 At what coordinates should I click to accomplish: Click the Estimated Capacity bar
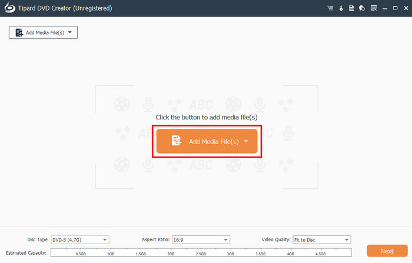[x=201, y=252]
